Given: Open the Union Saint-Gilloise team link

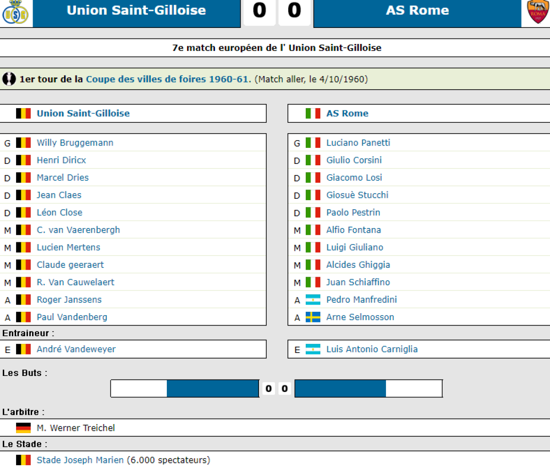Looking at the screenshot, I should click(x=83, y=114).
